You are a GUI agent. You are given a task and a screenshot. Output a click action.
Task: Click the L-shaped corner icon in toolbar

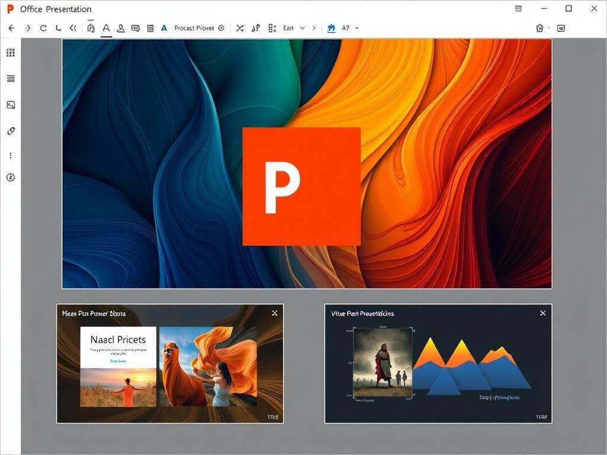click(x=58, y=28)
